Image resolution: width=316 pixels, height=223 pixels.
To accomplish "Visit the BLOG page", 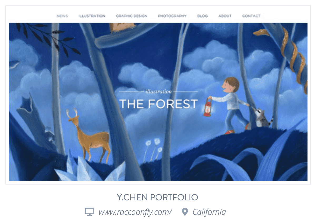I will (x=203, y=16).
